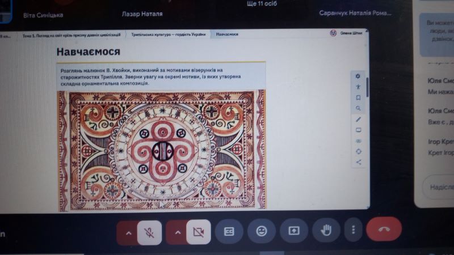
Task: Open 'Трипільська культура — гордість України' breadcrumb tab
Action: tap(168, 35)
